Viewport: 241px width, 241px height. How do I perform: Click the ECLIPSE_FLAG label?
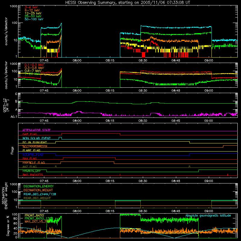coord(33,155)
